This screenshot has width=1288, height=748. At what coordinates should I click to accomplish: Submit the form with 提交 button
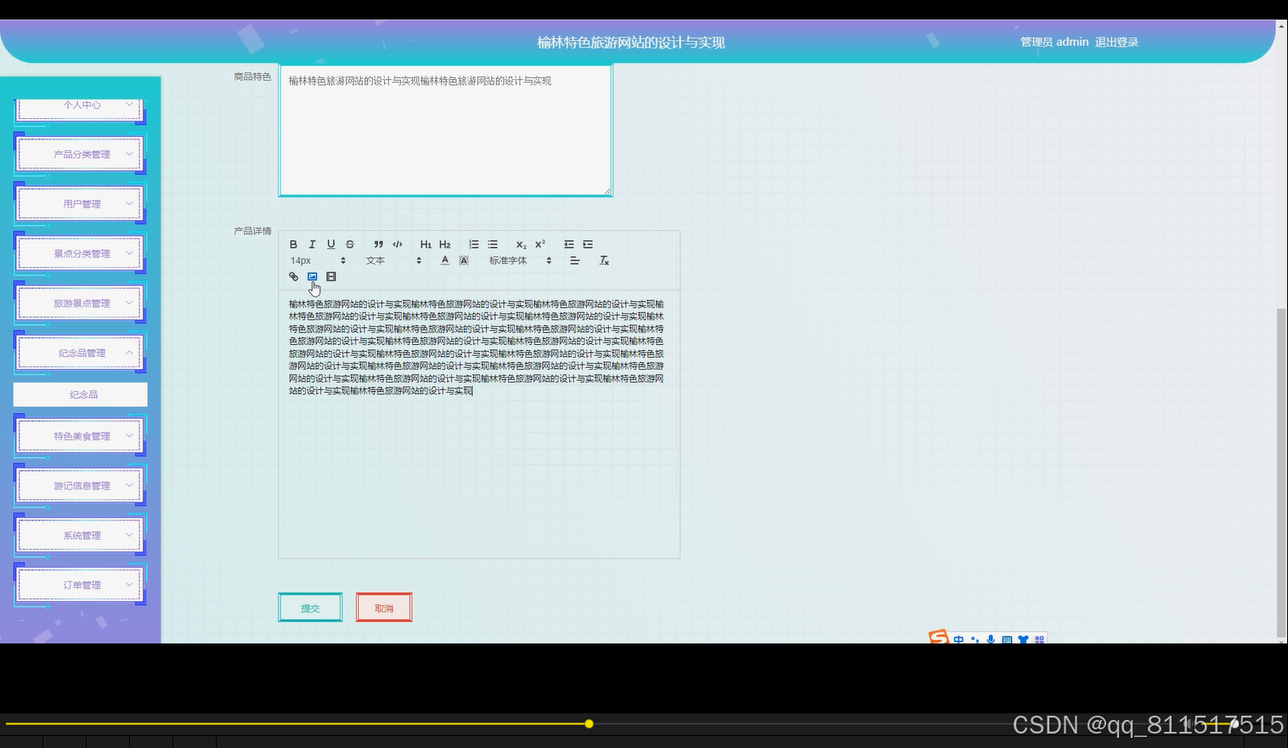(x=310, y=608)
